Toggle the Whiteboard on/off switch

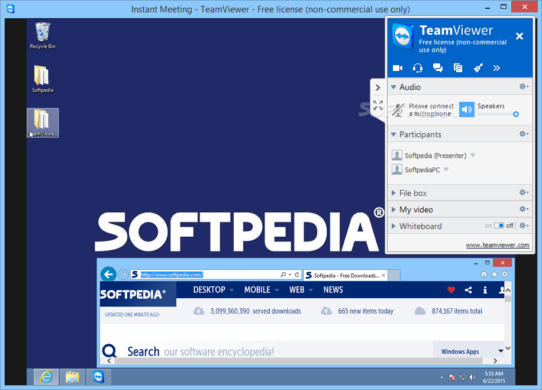(x=499, y=225)
